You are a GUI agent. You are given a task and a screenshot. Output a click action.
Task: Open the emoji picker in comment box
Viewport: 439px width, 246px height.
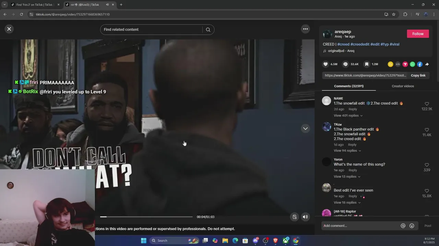pyautogui.click(x=412, y=226)
